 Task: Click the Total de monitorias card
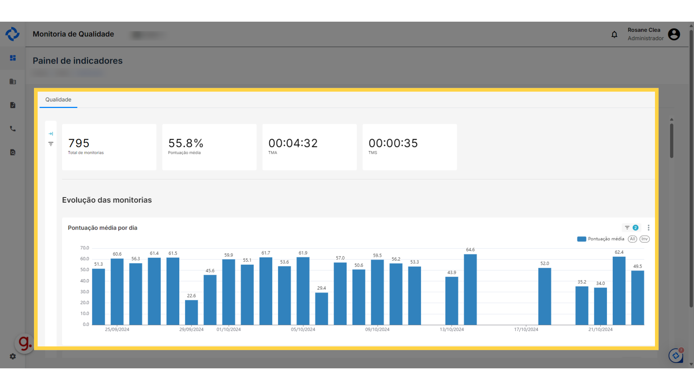pos(109,147)
